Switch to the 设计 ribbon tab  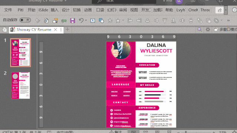pyautogui.click(x=66, y=10)
